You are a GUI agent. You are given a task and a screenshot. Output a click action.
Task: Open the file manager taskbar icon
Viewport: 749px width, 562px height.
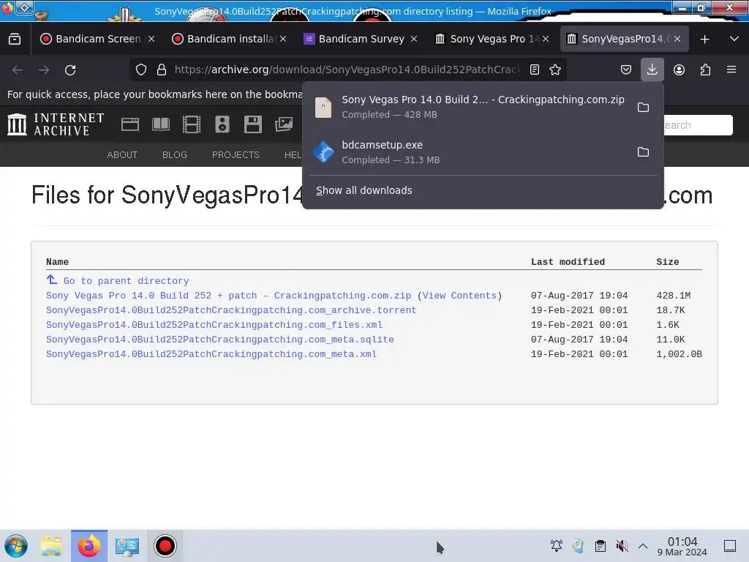click(51, 546)
